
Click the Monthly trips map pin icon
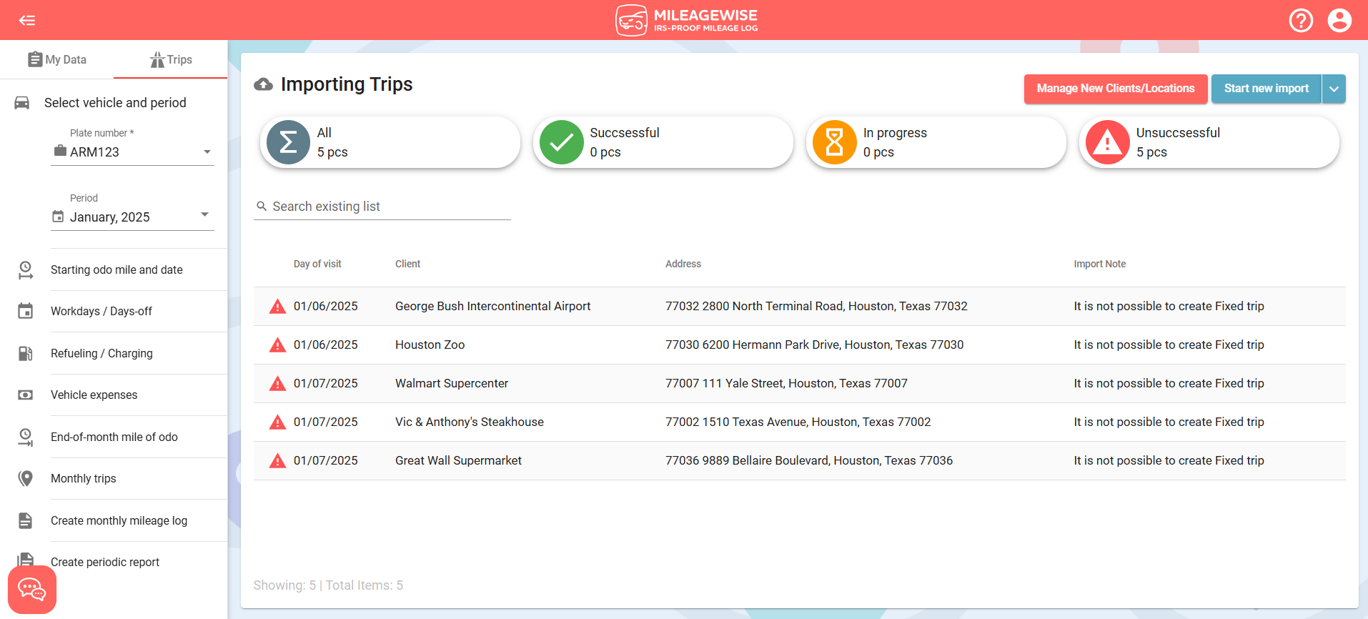coord(26,478)
